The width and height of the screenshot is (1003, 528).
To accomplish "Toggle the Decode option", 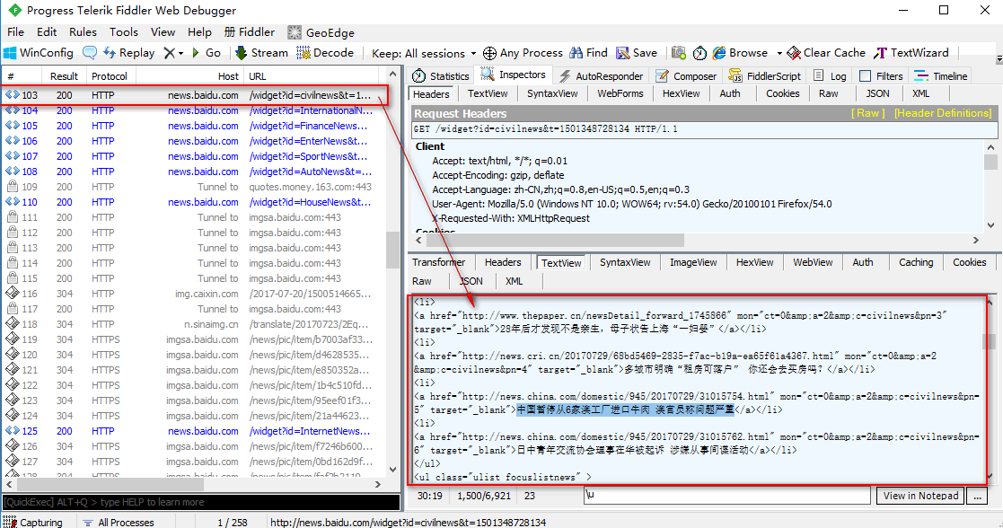I will pyautogui.click(x=325, y=53).
